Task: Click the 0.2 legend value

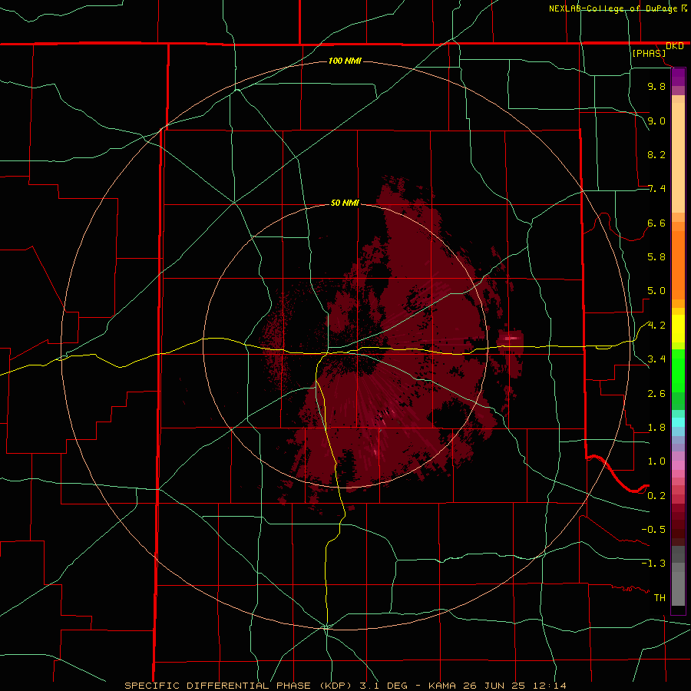Action: click(x=656, y=496)
